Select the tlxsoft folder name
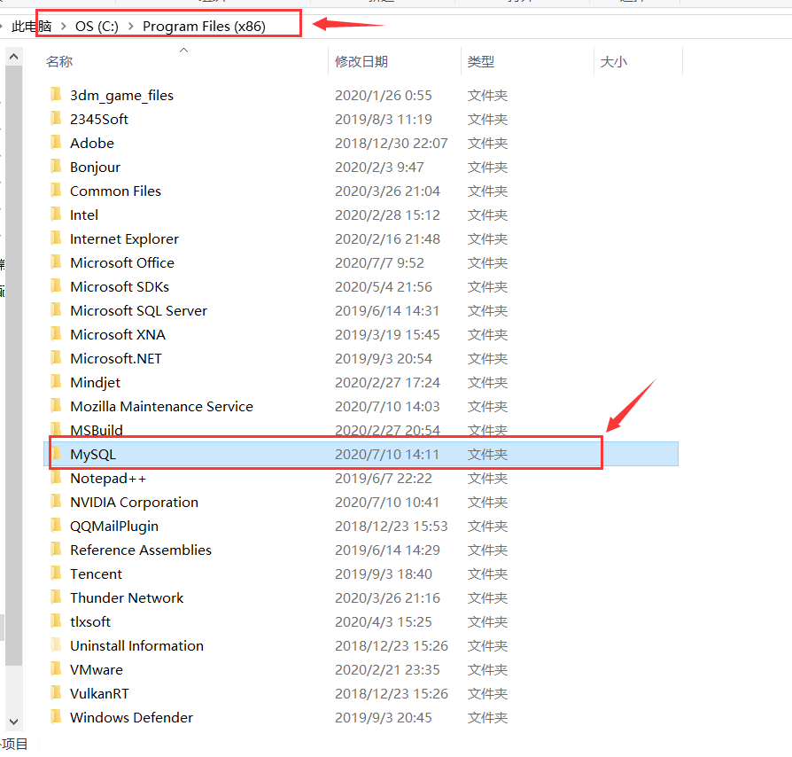This screenshot has width=792, height=757. click(x=89, y=621)
